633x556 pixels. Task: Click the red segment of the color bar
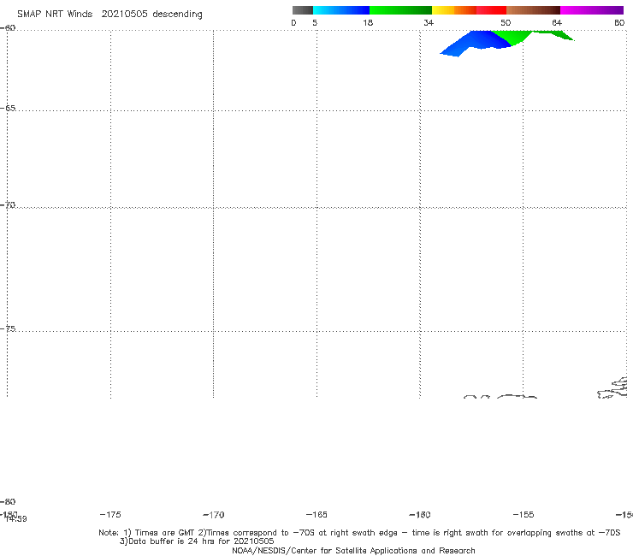click(491, 10)
